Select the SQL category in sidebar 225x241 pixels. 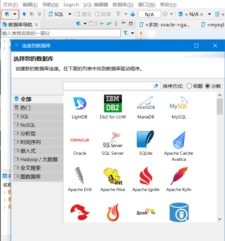pyautogui.click(x=38, y=116)
